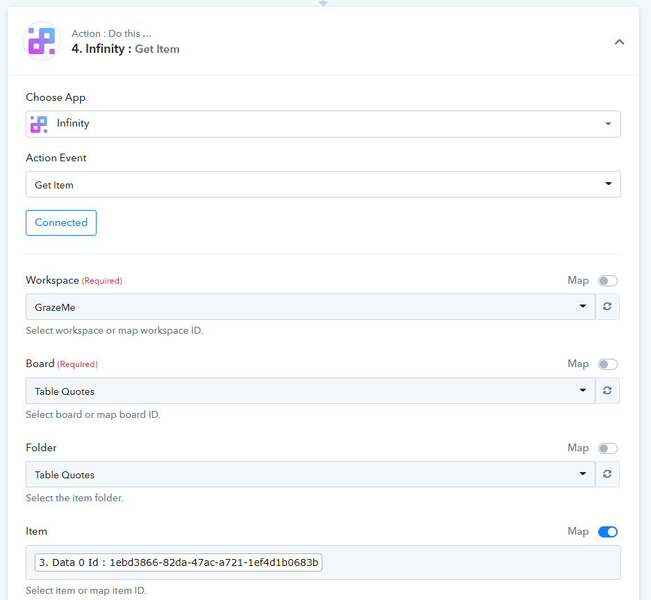Screen dimensions: 651x600
Task: Open the Folder dropdown showing Table Quotes
Action: pyautogui.click(x=311, y=474)
